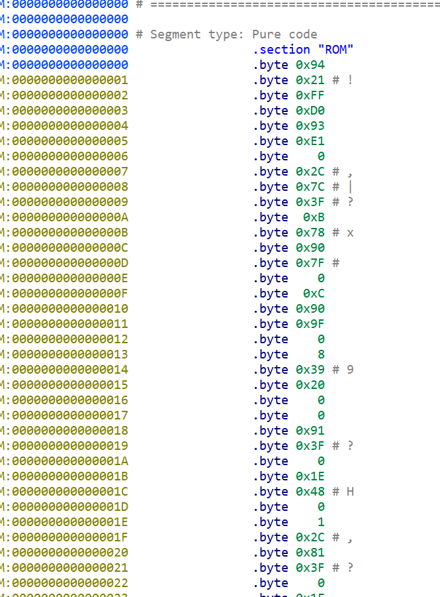Image resolution: width=440 pixels, height=597 pixels.
Task: Click .byte 0x90 at address 10
Action: [x=288, y=308]
